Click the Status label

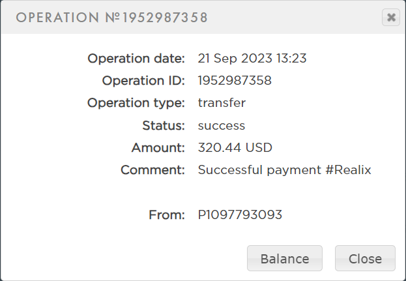click(164, 125)
